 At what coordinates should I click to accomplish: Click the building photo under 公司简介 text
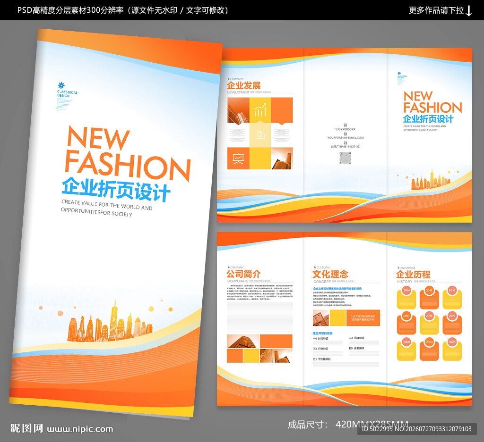[x=243, y=341]
